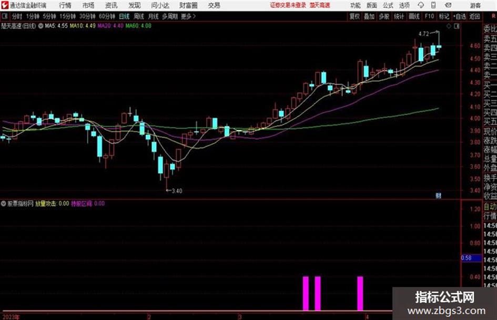This screenshot has height=320, width=497.
Task: Click the 楚天高速(日线) chart title
Action: click(18, 26)
